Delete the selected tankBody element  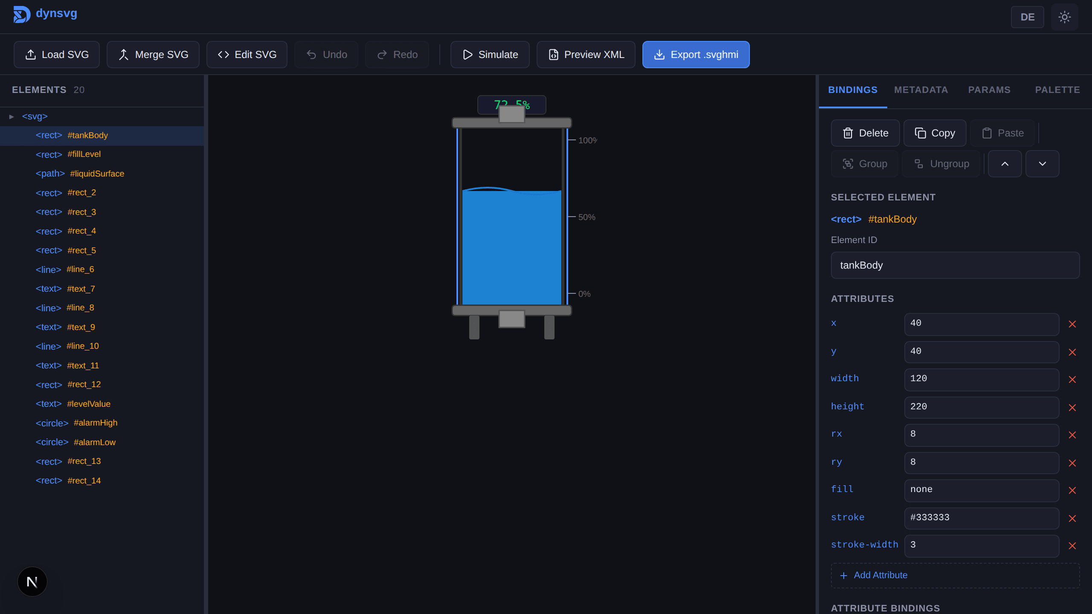[865, 133]
